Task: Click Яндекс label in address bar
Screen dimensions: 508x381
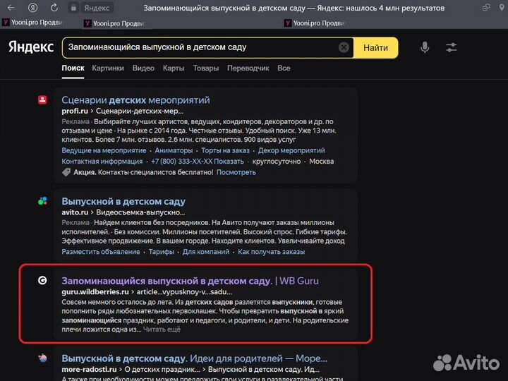Action: click(x=97, y=8)
